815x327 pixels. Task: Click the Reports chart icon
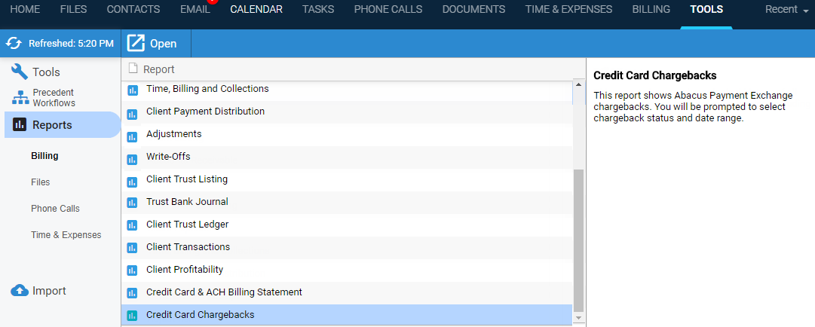coord(20,124)
